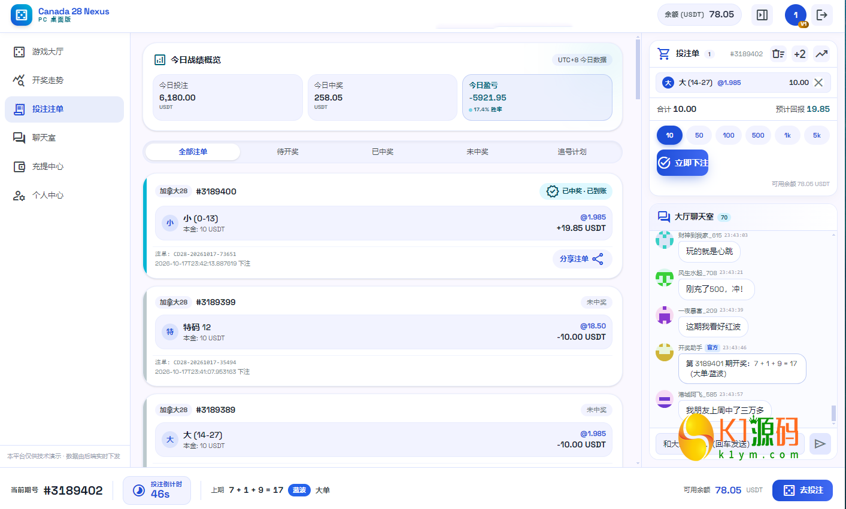The image size is (846, 509).
Task: Switch to the 未中奖 tab
Action: point(477,152)
